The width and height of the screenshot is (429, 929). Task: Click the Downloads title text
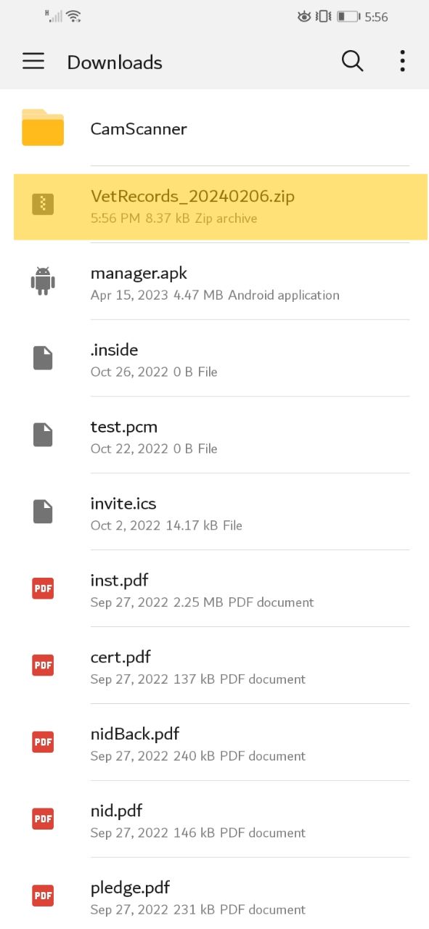pos(115,62)
